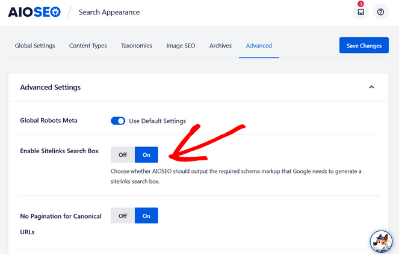Open the notifications inbox icon
The height and width of the screenshot is (254, 399).
tap(360, 12)
